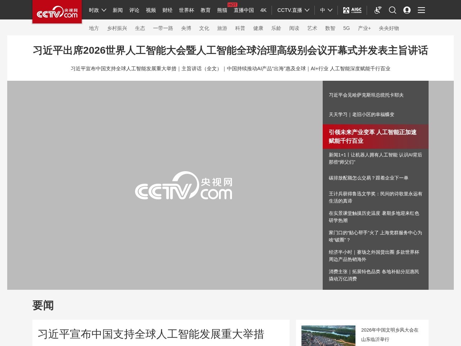Open sub-headline 习近平宣布中国支持全球人工智能发展重大举措
461x346 pixels.
tap(124, 68)
